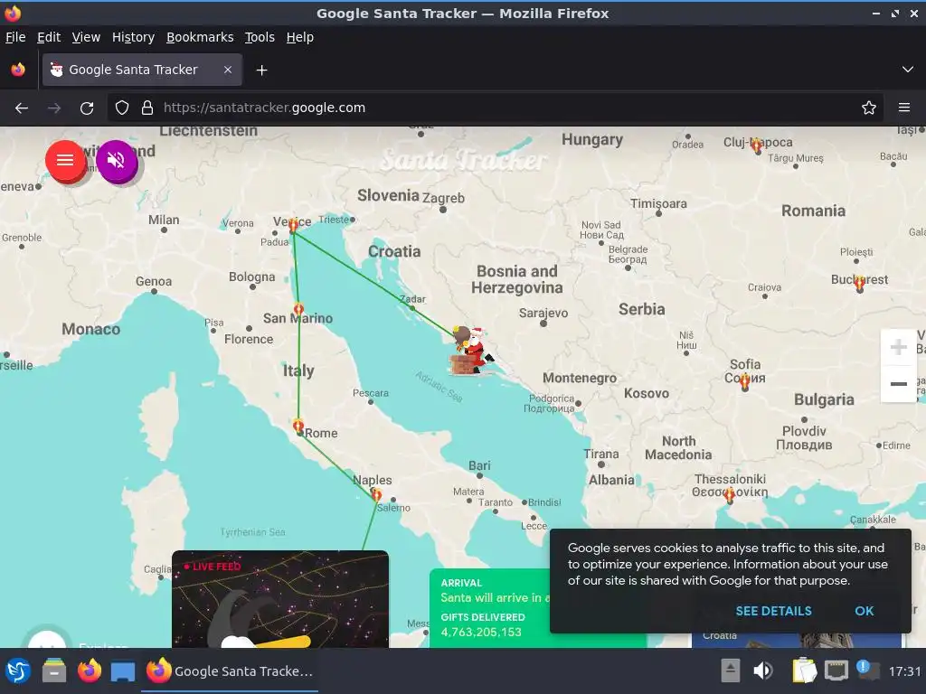Open the volume speaker tray icon
This screenshot has width=926, height=694.
(763, 671)
